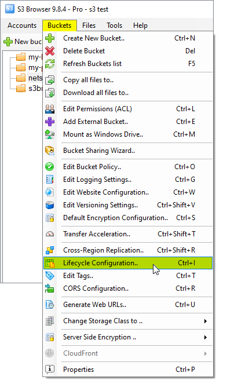This screenshot has width=227, height=391.
Task: Open the Files menu
Action: [x=89, y=25]
